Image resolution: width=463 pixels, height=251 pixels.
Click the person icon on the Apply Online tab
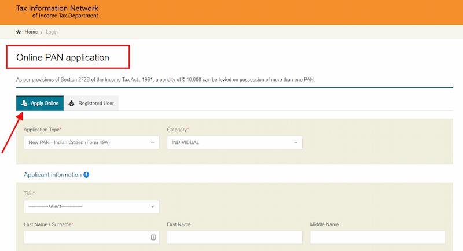pyautogui.click(x=24, y=104)
